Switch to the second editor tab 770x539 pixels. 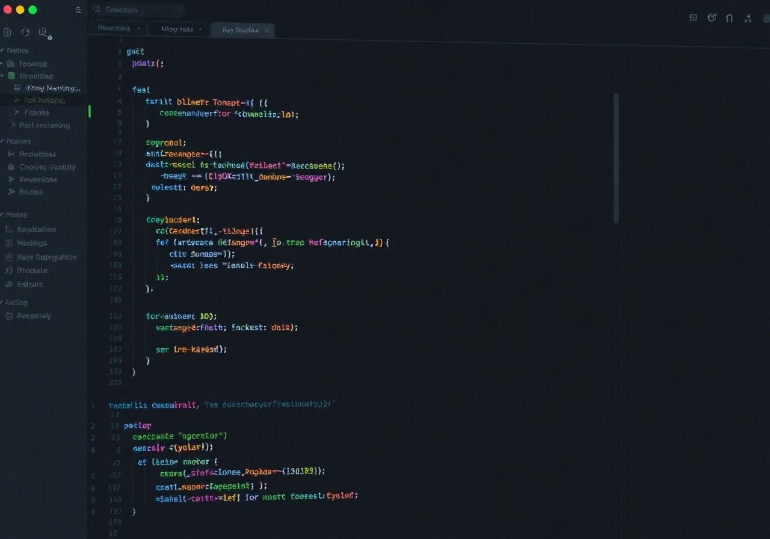pyautogui.click(x=179, y=29)
